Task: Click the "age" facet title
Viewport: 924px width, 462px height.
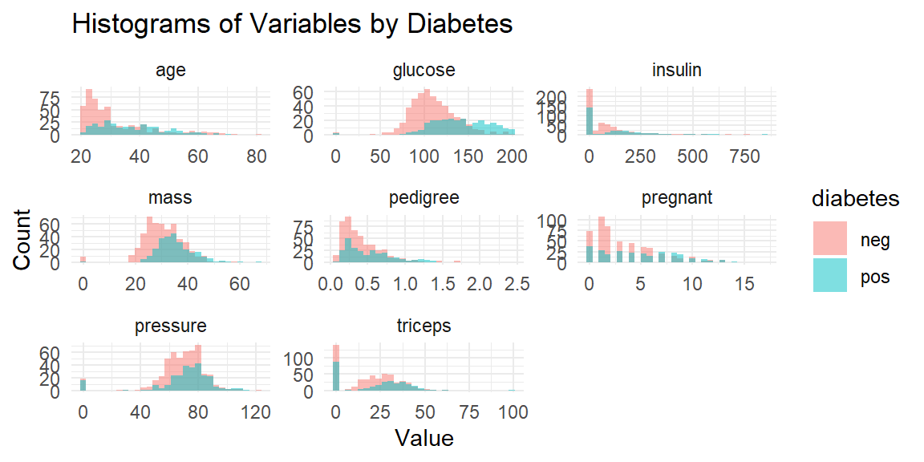Action: pyautogui.click(x=171, y=70)
